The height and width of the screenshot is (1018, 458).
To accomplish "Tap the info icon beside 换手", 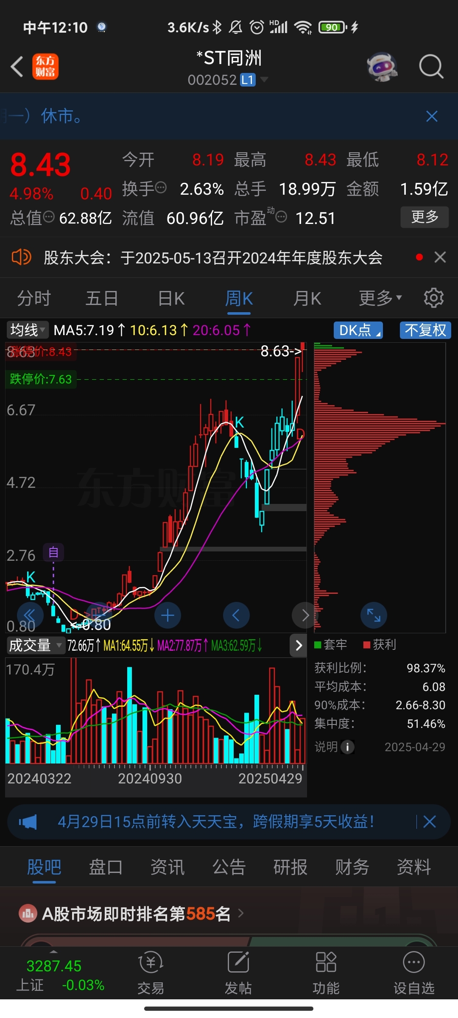I will pos(161,187).
